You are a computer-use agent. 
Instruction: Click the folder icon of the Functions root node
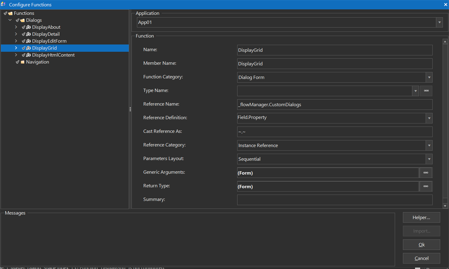(x=10, y=13)
